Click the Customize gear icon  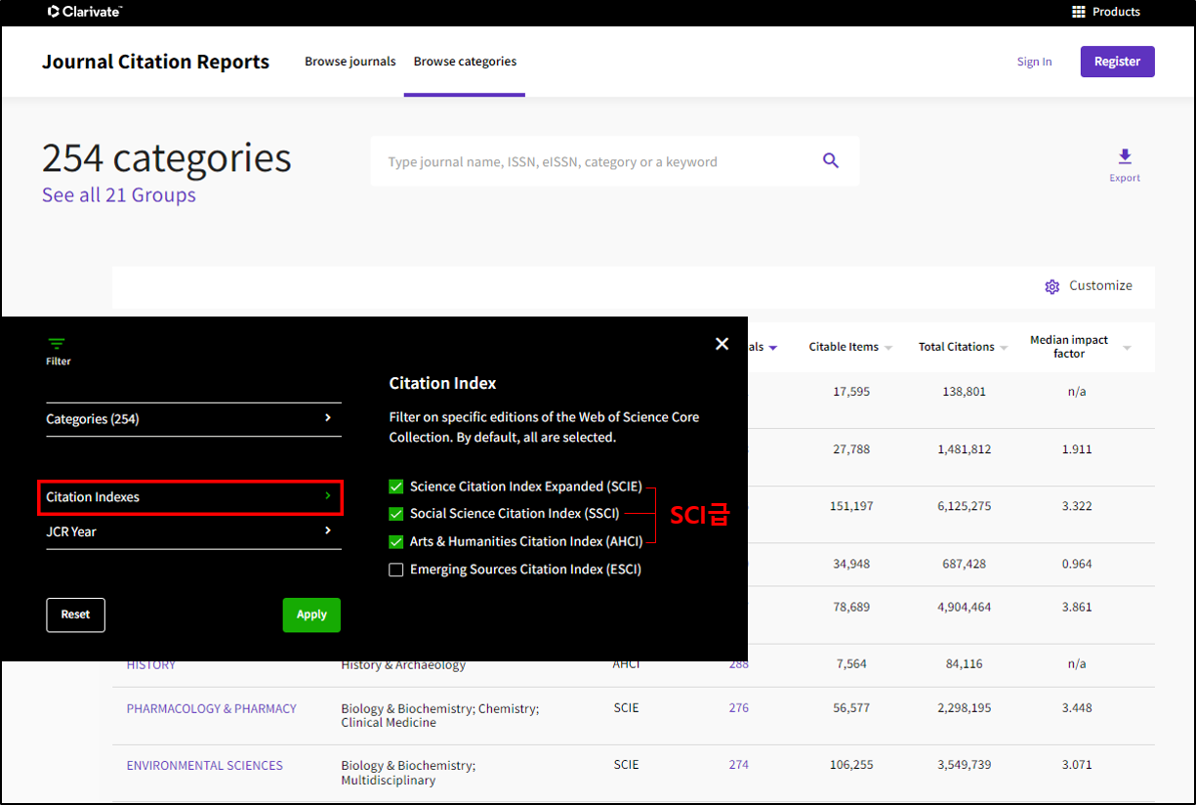click(x=1052, y=286)
